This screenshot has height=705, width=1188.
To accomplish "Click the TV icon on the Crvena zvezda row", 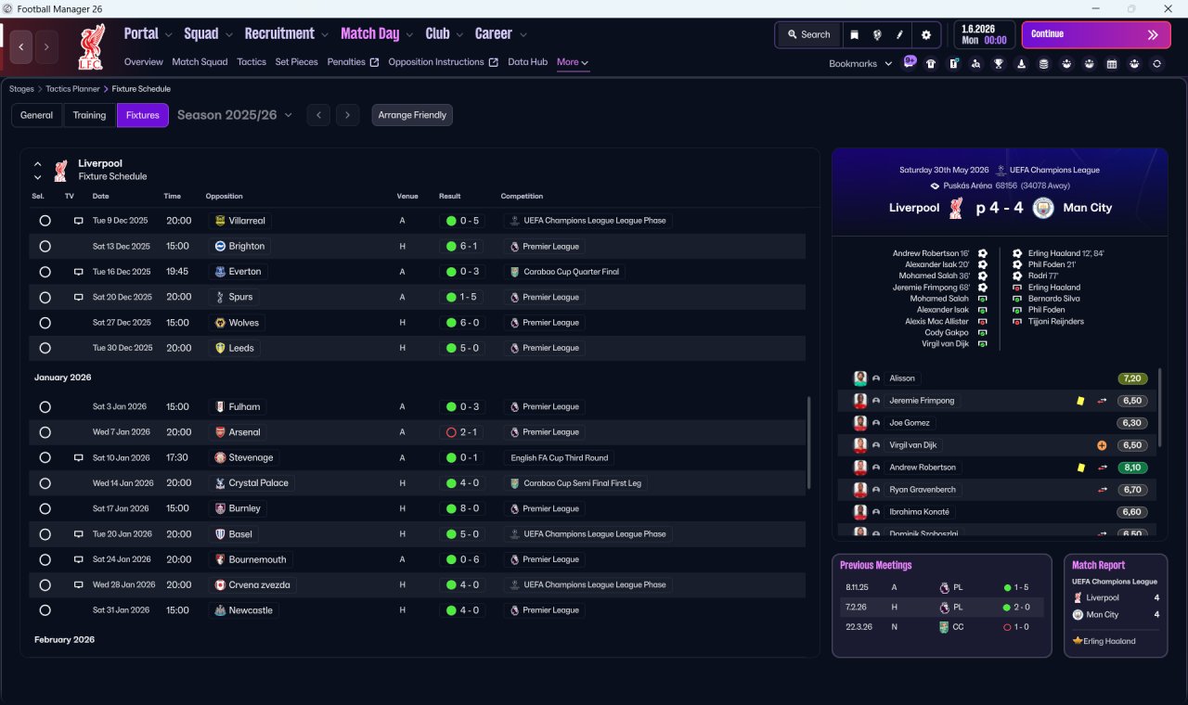I will 79,585.
